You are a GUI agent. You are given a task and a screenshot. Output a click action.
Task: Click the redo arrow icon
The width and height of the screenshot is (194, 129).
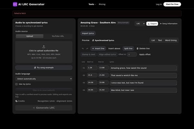(87, 49)
